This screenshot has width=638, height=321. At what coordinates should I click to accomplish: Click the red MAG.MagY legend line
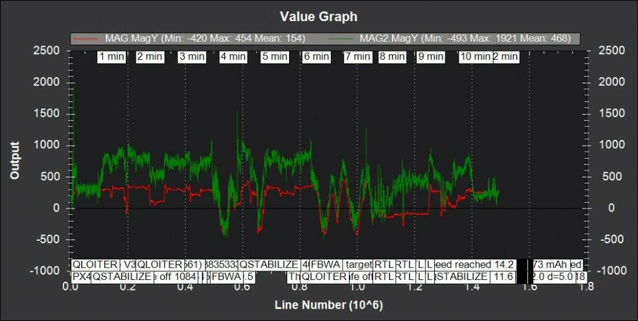86,39
